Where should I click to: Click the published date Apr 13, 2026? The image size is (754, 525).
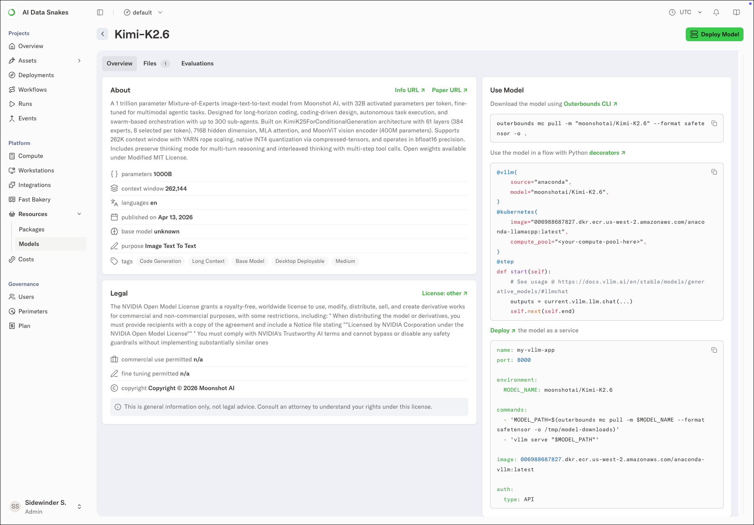point(175,217)
